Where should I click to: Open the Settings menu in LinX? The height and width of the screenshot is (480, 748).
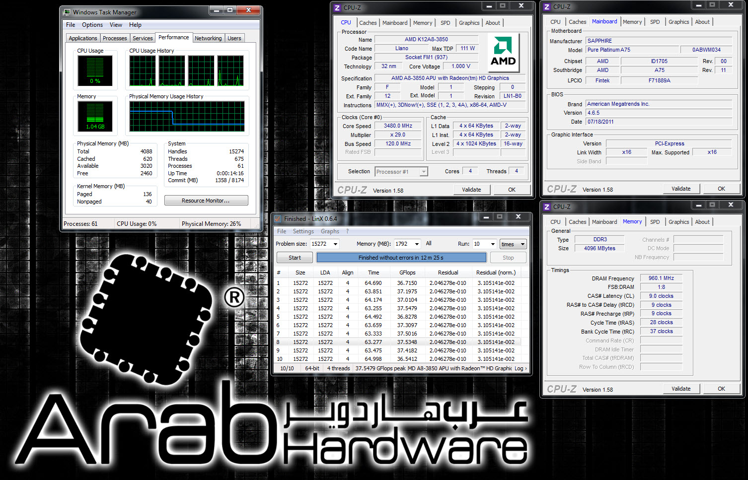[303, 231]
